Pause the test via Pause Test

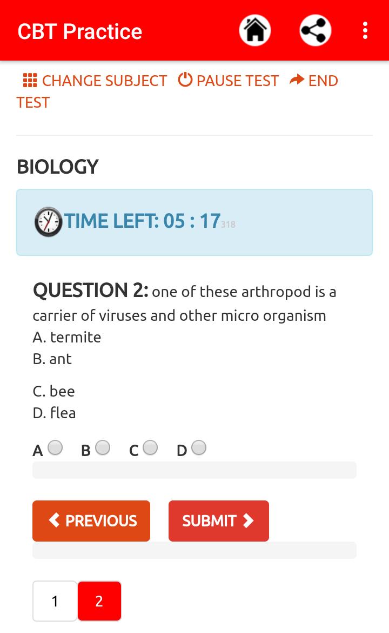click(237, 81)
